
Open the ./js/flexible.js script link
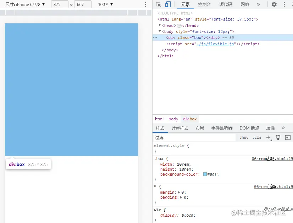pos(215,44)
